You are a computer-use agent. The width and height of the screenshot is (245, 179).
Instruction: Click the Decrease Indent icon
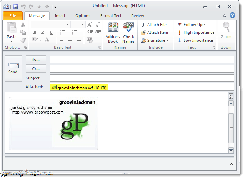click(90, 32)
